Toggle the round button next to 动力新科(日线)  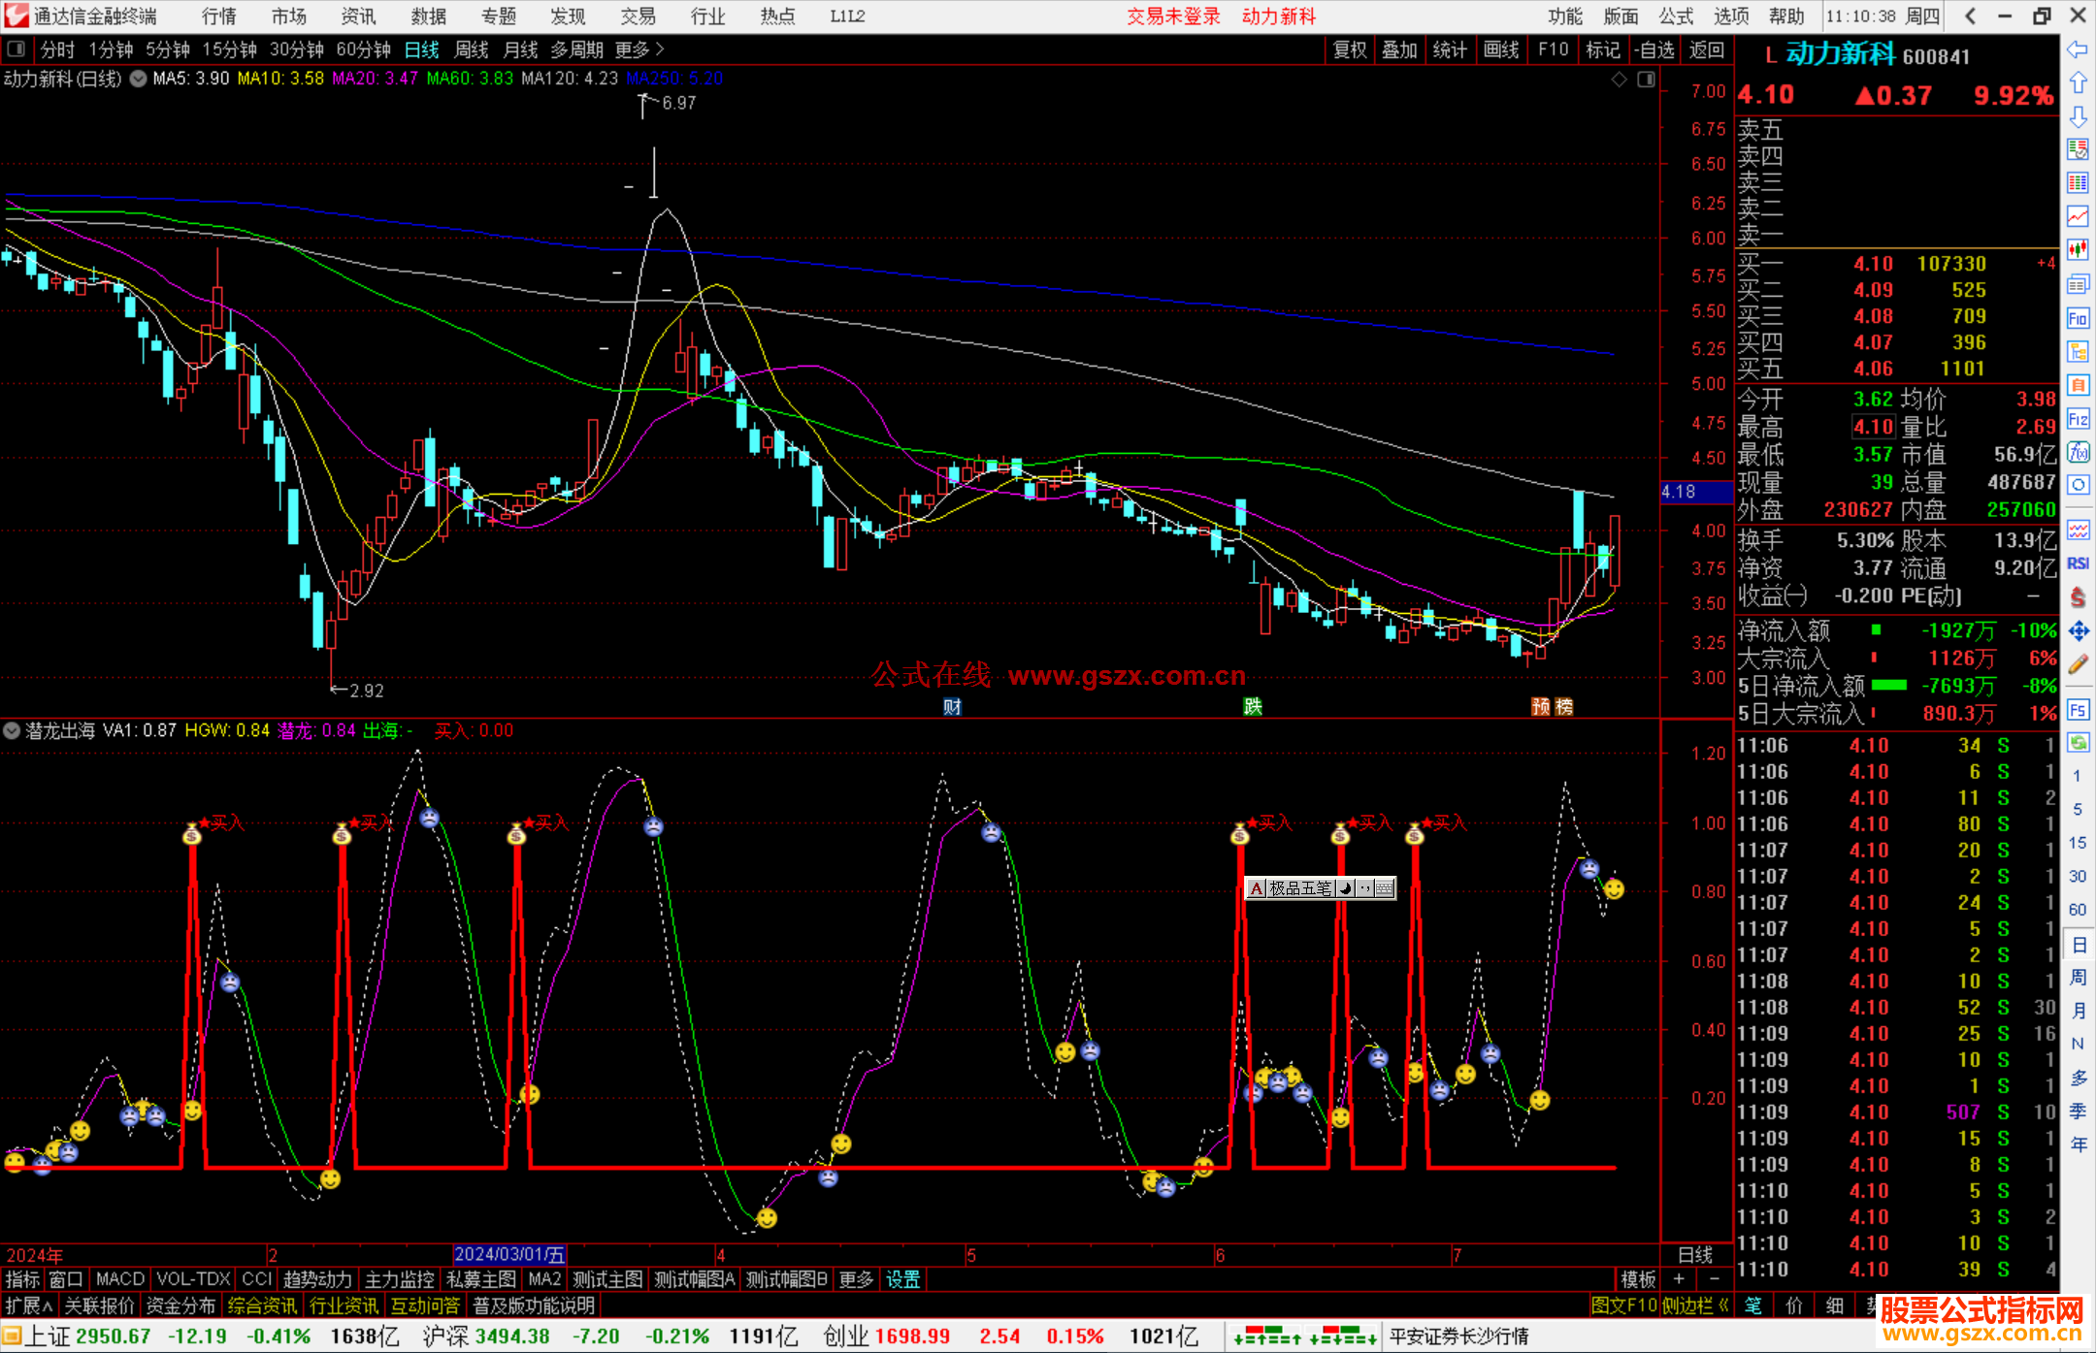coord(138,79)
